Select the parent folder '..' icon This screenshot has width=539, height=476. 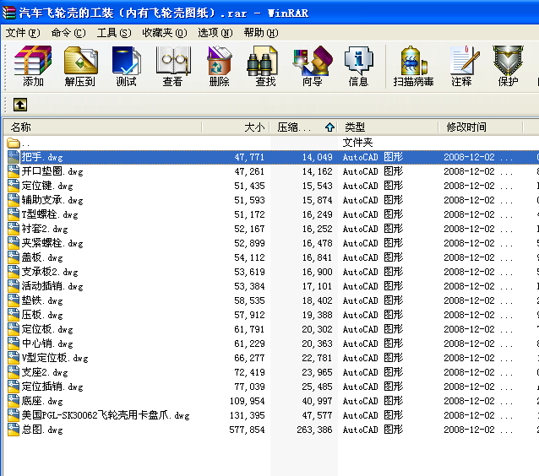(14, 142)
